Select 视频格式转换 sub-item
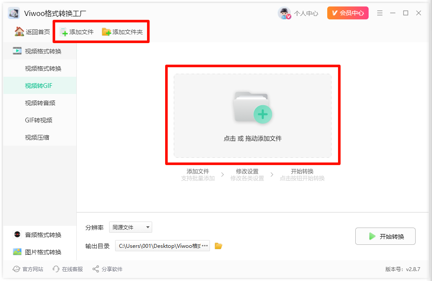Image resolution: width=432 pixels, height=281 pixels. coord(40,69)
